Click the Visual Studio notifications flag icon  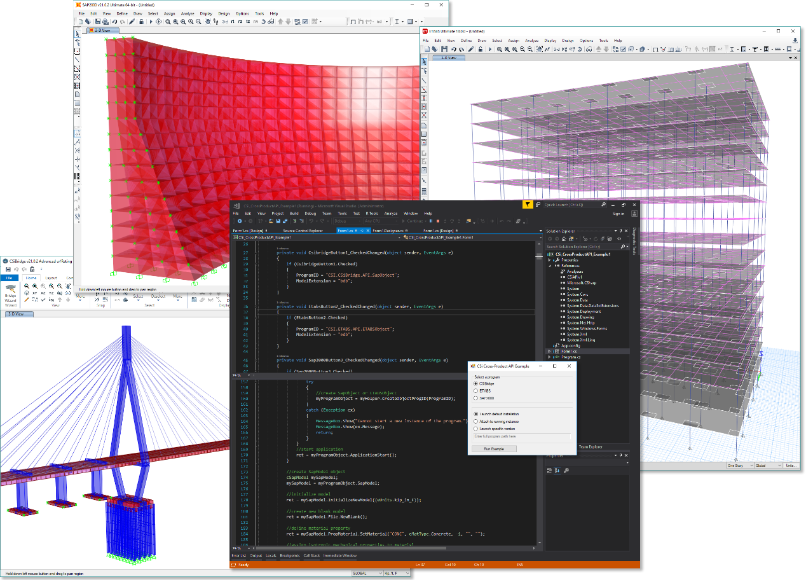click(528, 205)
